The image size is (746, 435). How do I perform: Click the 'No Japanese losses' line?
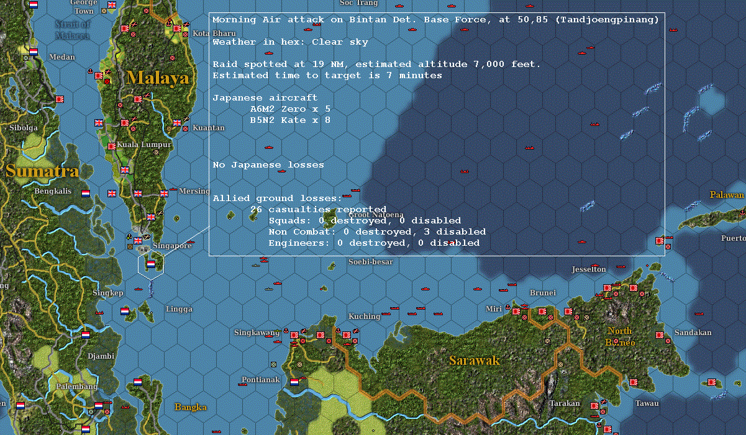(268, 165)
